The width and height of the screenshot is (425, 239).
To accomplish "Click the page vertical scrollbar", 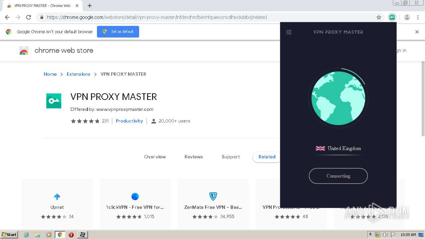I will tap(423, 99).
